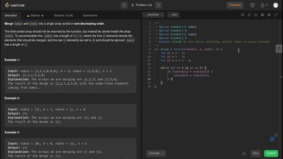This screenshot has width=283, height=159.
Task: Click the 'nums1[p3] = nums1[p1];' line
Action: tap(191, 76)
